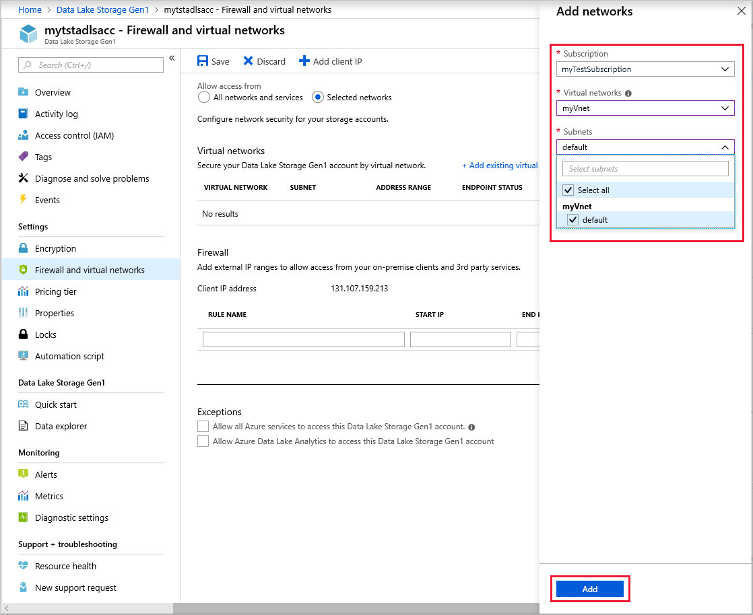Screen dimensions: 753x615
Task: Click the Virtual networks info icon
Action: 628,94
